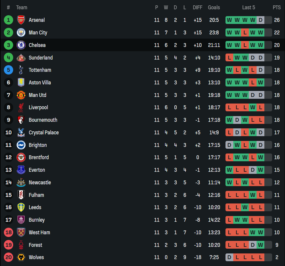
Task: Select the Newcastle club crest
Action: [21, 182]
